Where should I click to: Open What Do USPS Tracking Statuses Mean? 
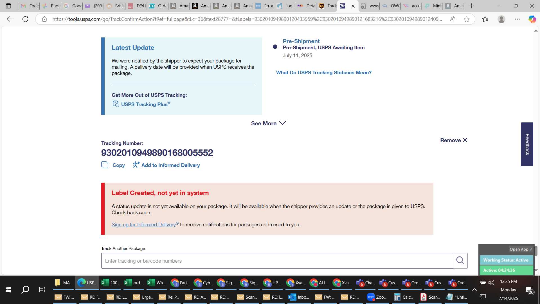pos(324,73)
